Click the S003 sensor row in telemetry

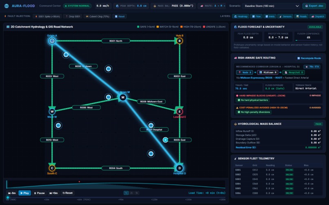[278, 179]
